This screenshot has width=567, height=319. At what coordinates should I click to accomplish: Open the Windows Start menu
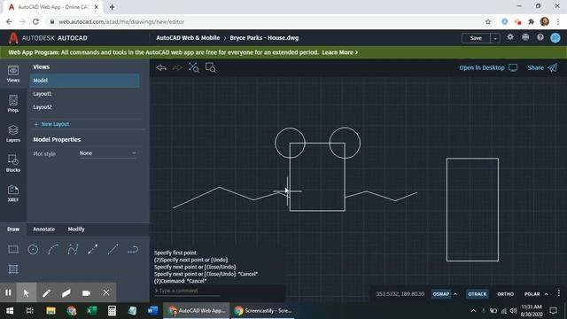(x=10, y=311)
